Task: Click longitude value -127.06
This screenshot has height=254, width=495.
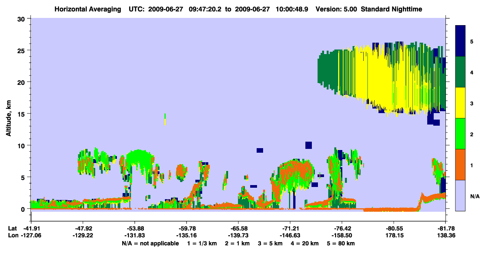Action: pyautogui.click(x=31, y=235)
